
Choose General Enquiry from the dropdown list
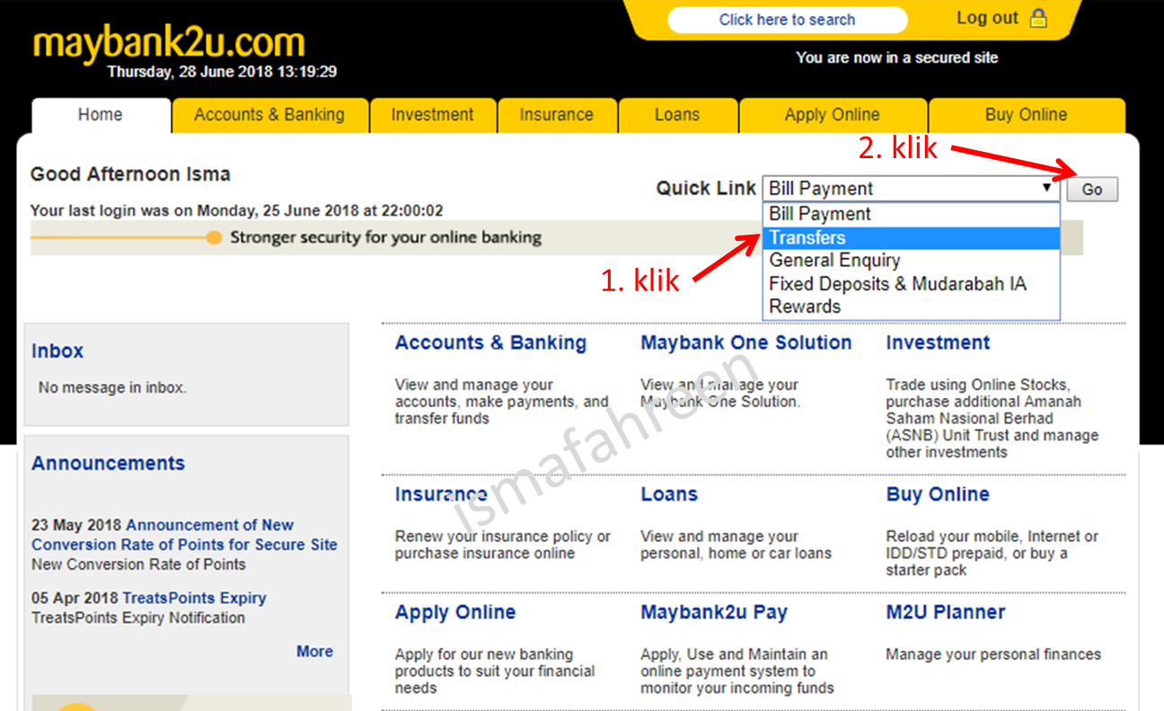[x=912, y=261]
